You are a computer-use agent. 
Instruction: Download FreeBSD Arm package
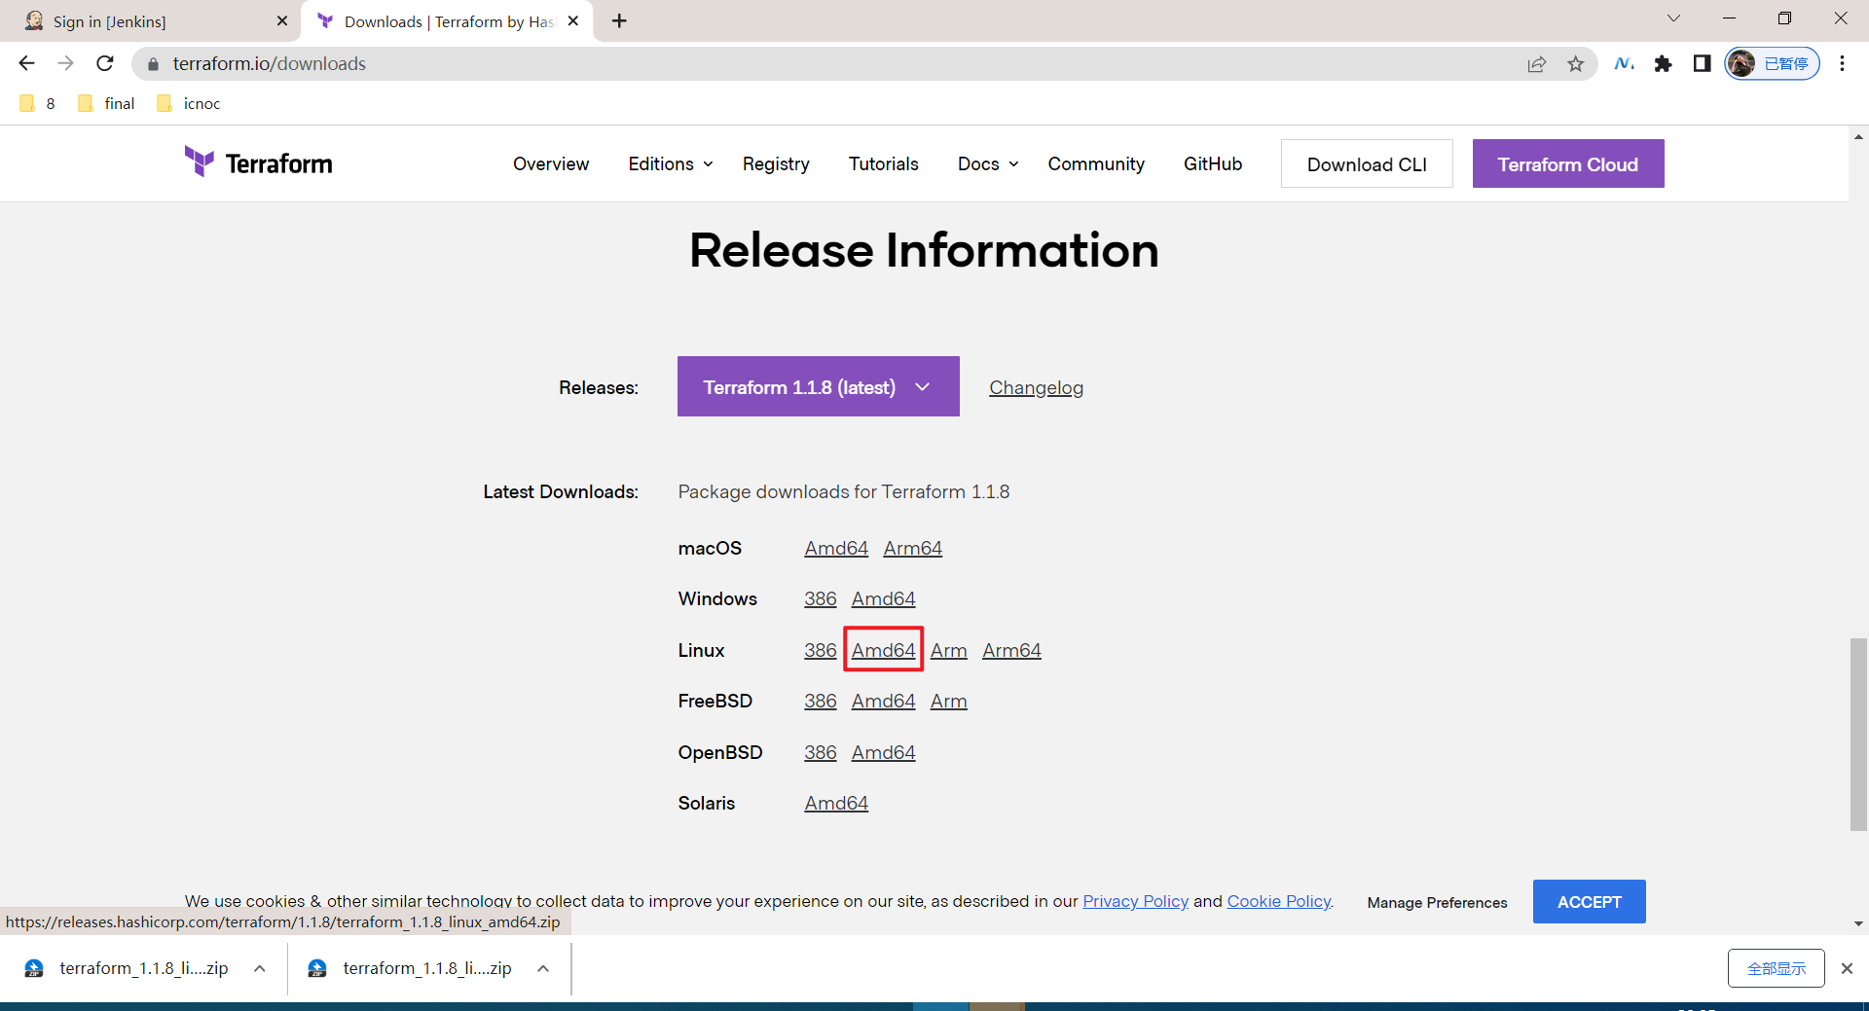(949, 701)
